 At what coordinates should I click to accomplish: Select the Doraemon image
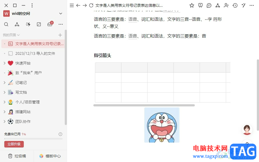[x=162, y=125]
